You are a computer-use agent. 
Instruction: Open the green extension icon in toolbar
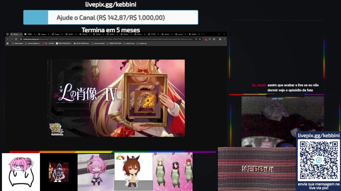(210, 39)
